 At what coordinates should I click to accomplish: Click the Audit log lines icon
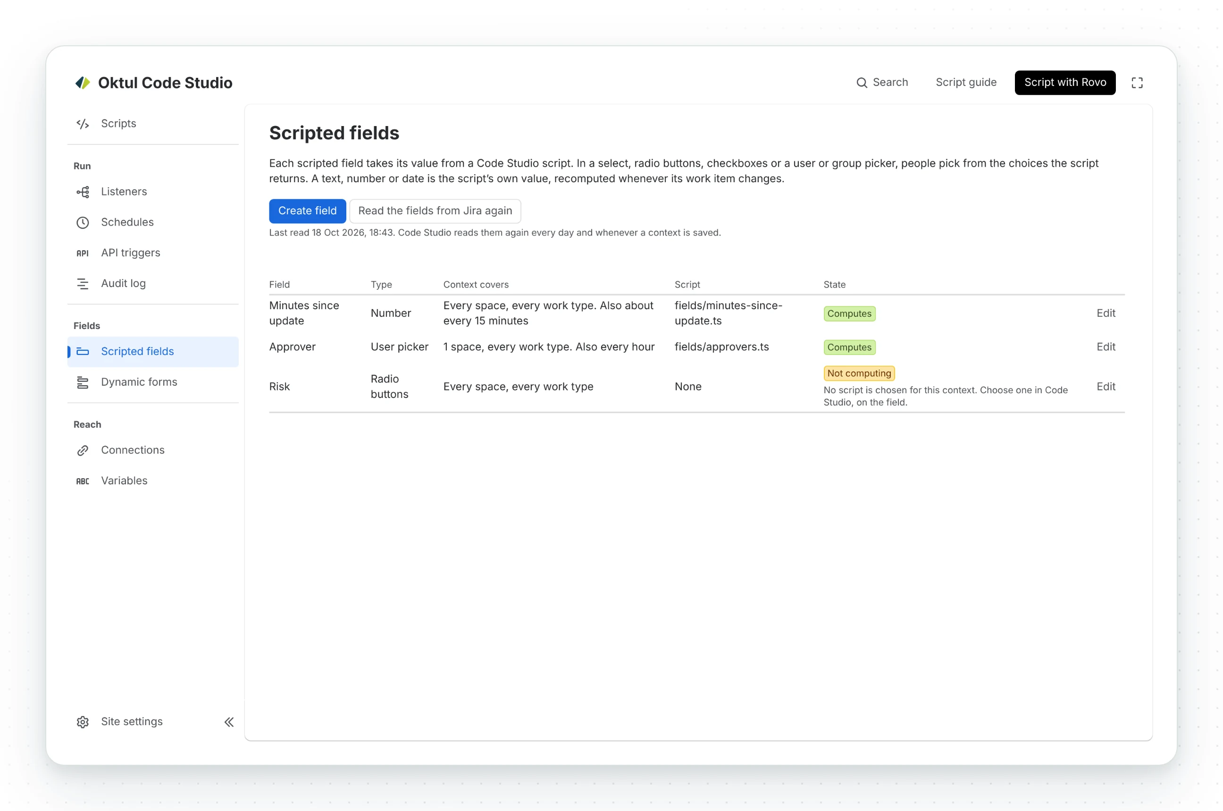[83, 283]
